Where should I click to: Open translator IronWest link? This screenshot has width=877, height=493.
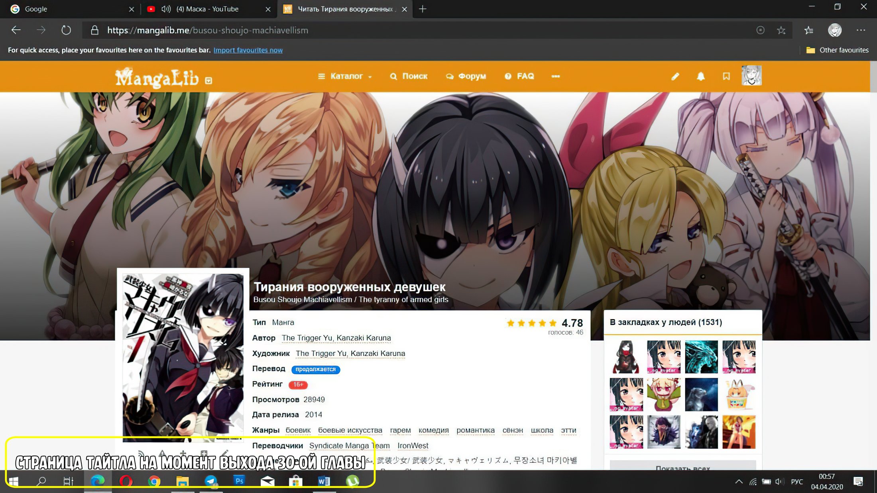point(413,446)
